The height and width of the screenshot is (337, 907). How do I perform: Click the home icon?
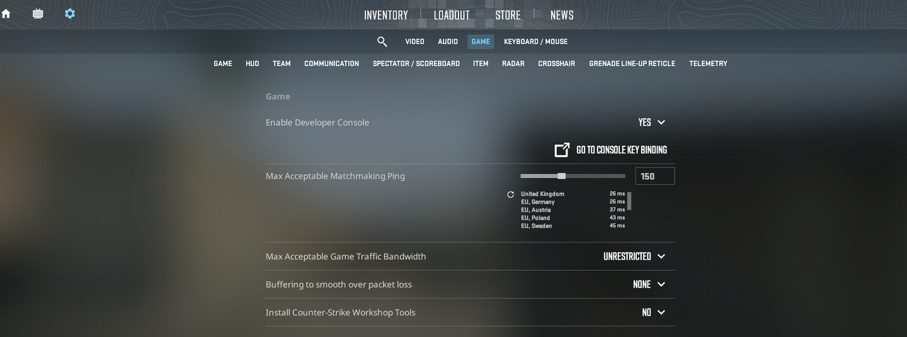point(6,14)
